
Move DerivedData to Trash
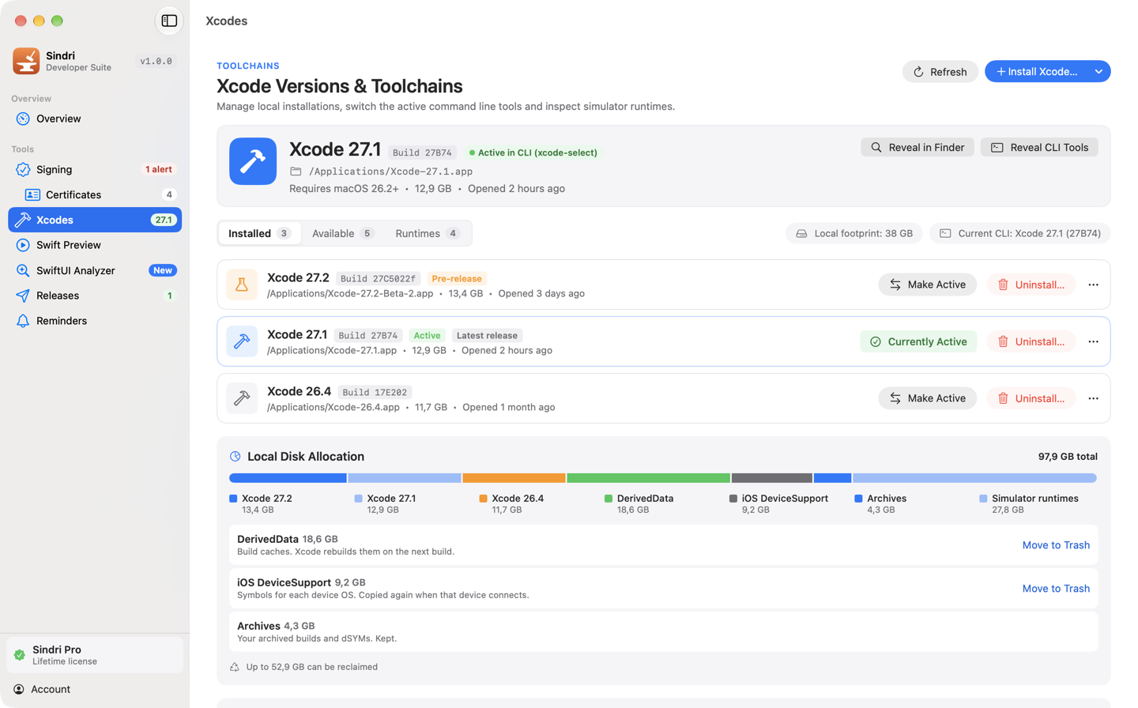click(1056, 545)
